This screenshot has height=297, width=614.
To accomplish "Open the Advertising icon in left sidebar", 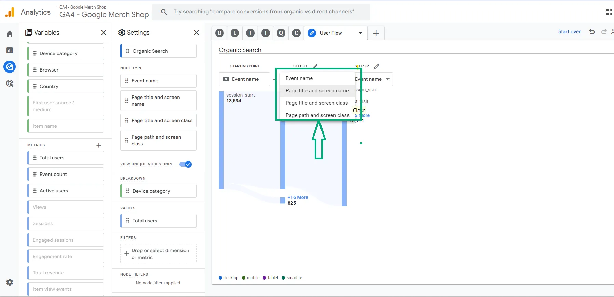I will click(10, 83).
